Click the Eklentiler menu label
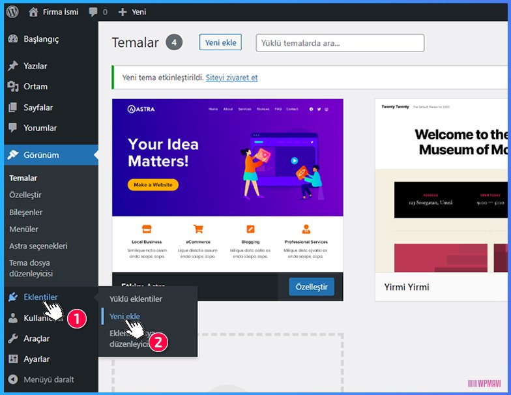Screen dimensions: 511x395 [x=40, y=297]
